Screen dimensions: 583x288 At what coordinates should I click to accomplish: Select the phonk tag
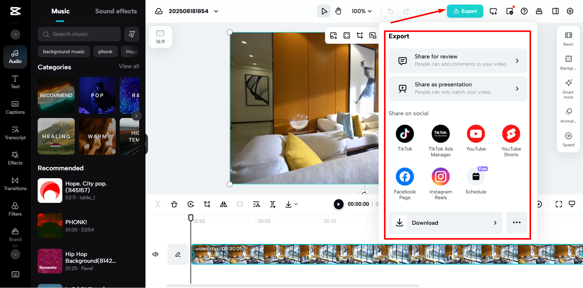coord(105,51)
